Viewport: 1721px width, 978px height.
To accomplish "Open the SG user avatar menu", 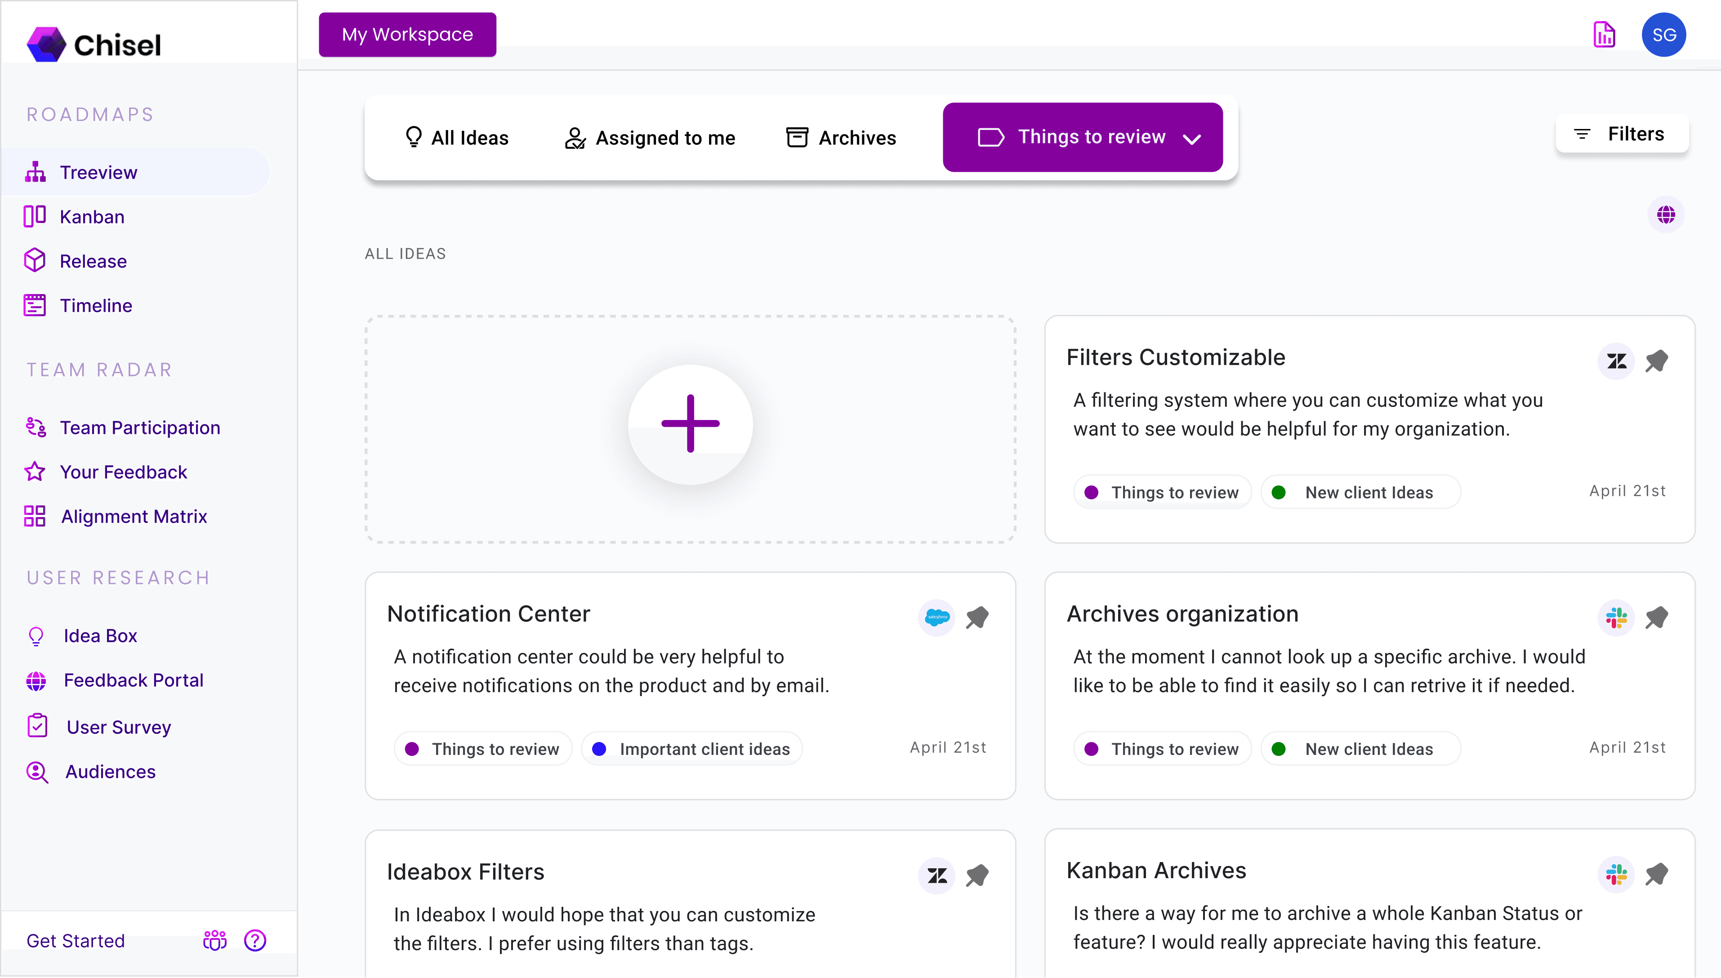I will click(x=1663, y=35).
